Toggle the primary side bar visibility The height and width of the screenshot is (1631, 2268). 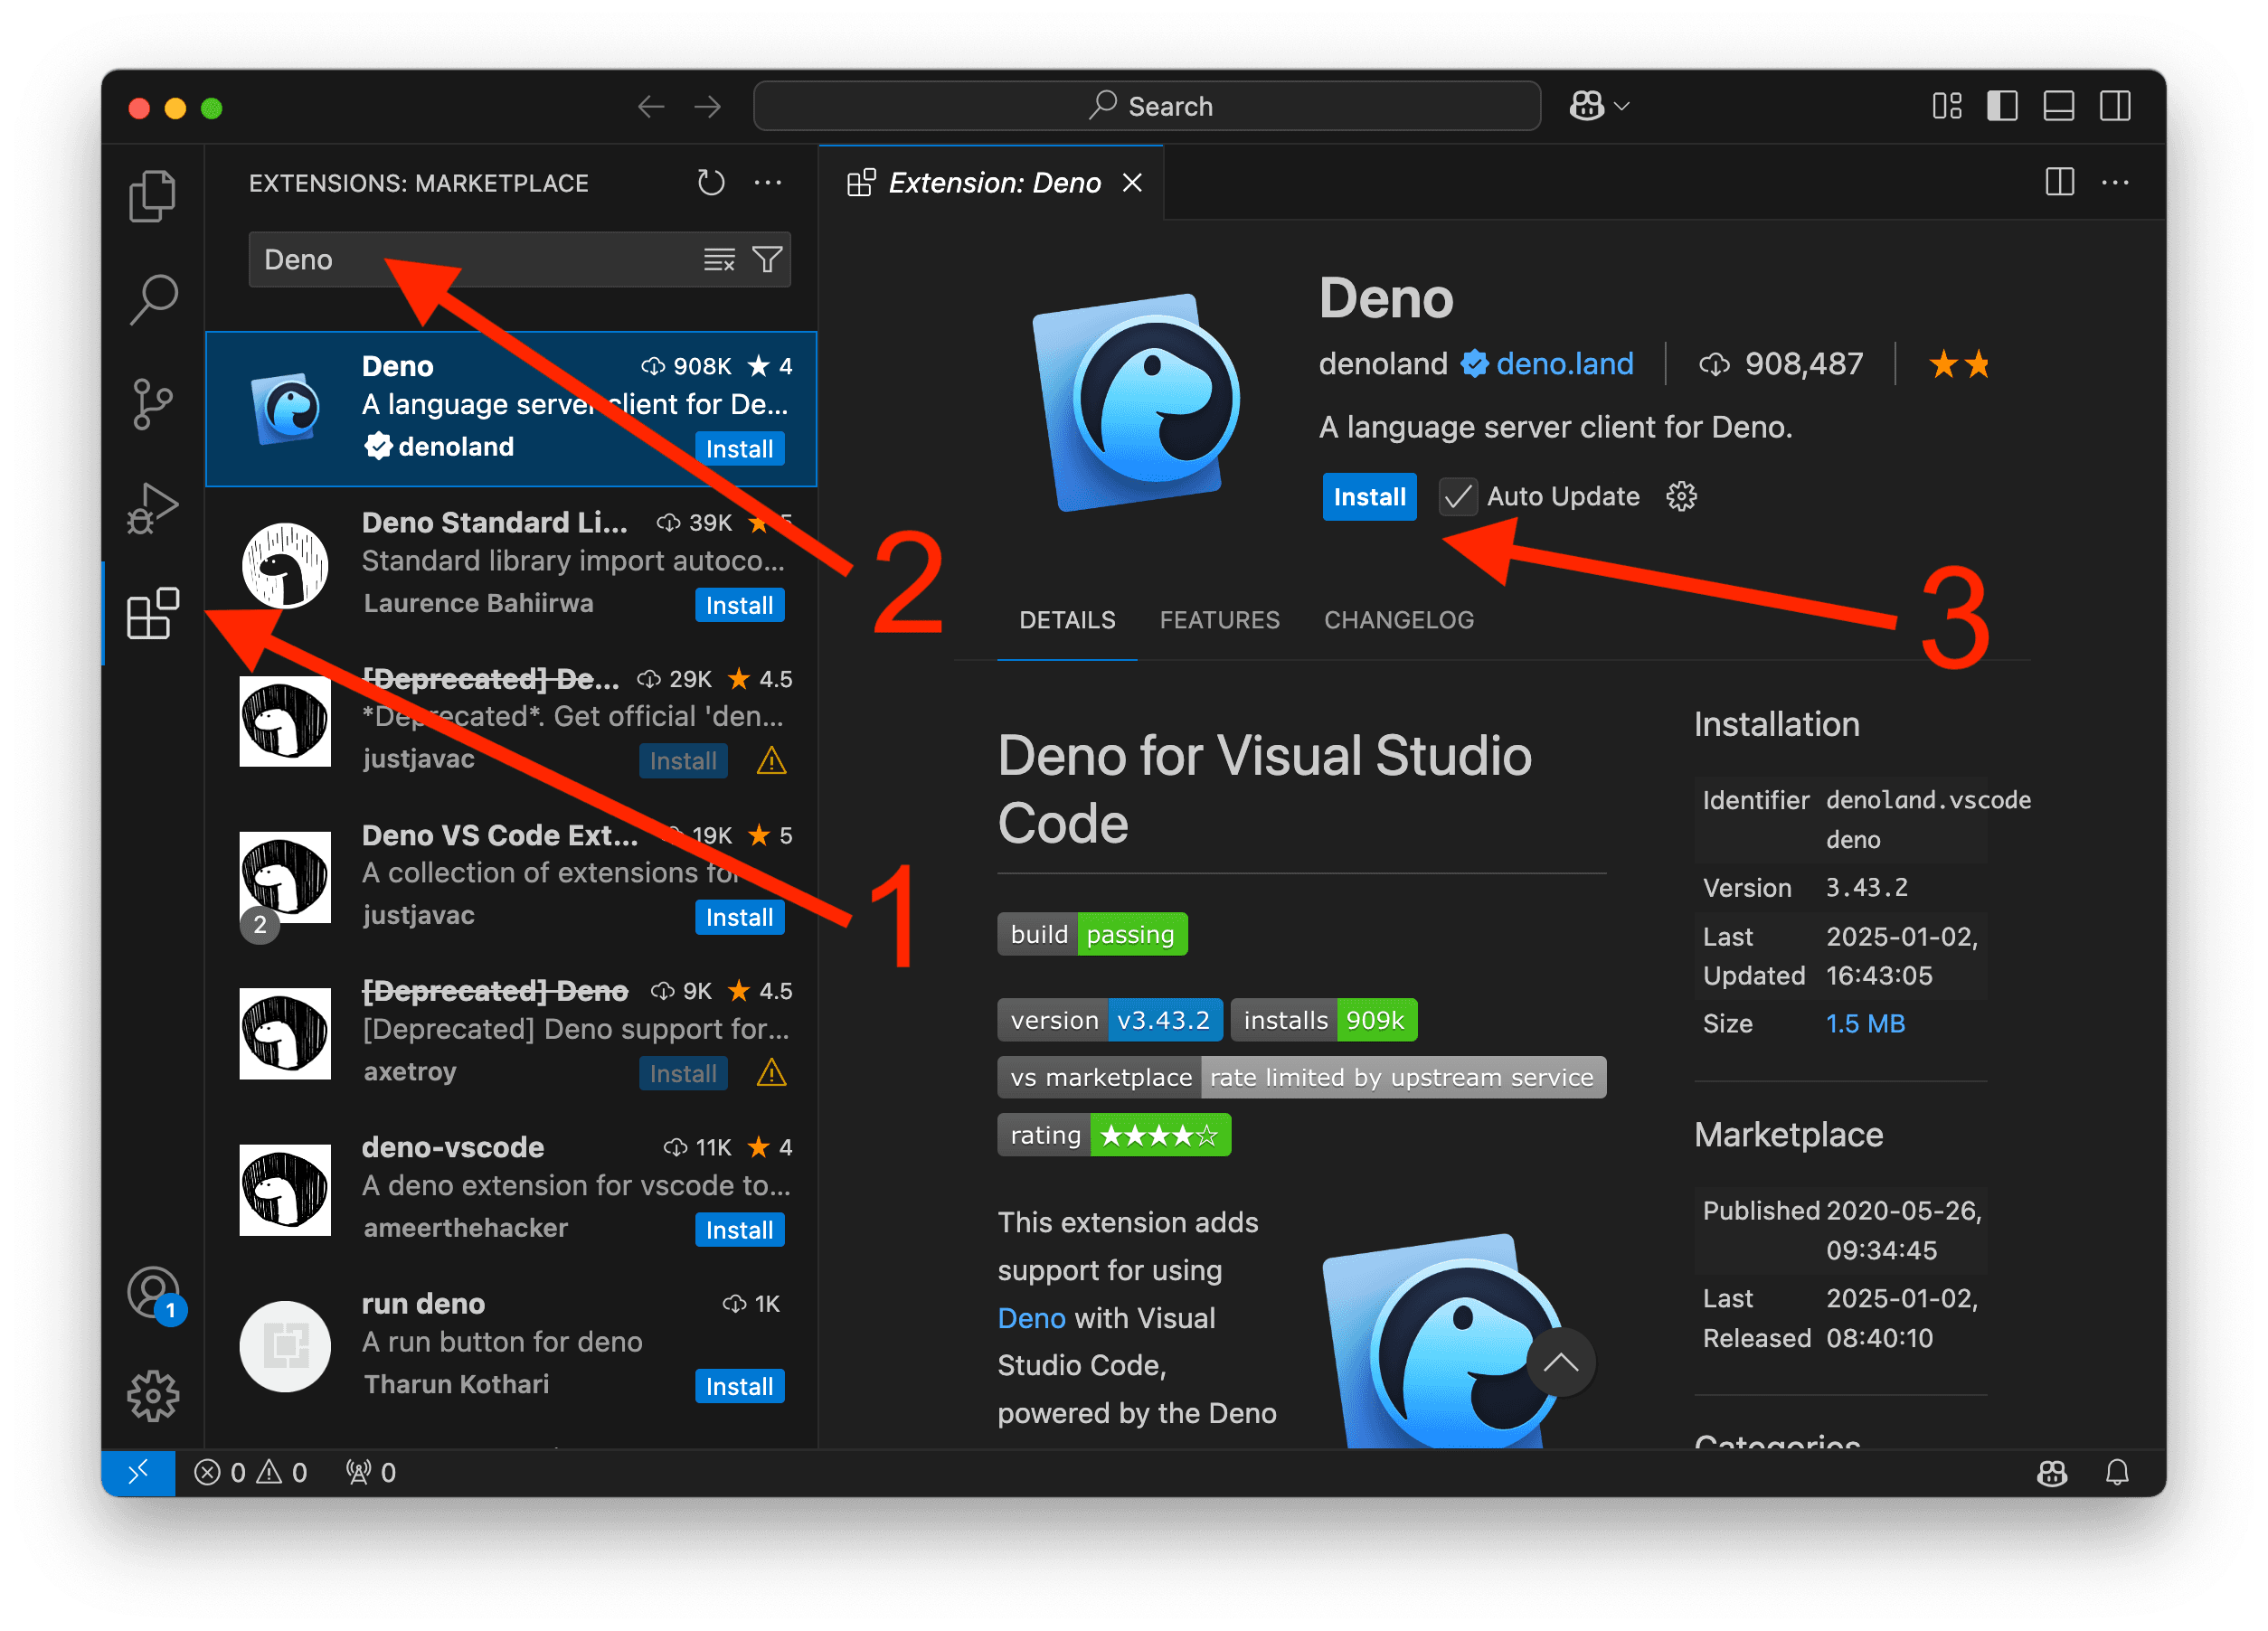point(2002,105)
